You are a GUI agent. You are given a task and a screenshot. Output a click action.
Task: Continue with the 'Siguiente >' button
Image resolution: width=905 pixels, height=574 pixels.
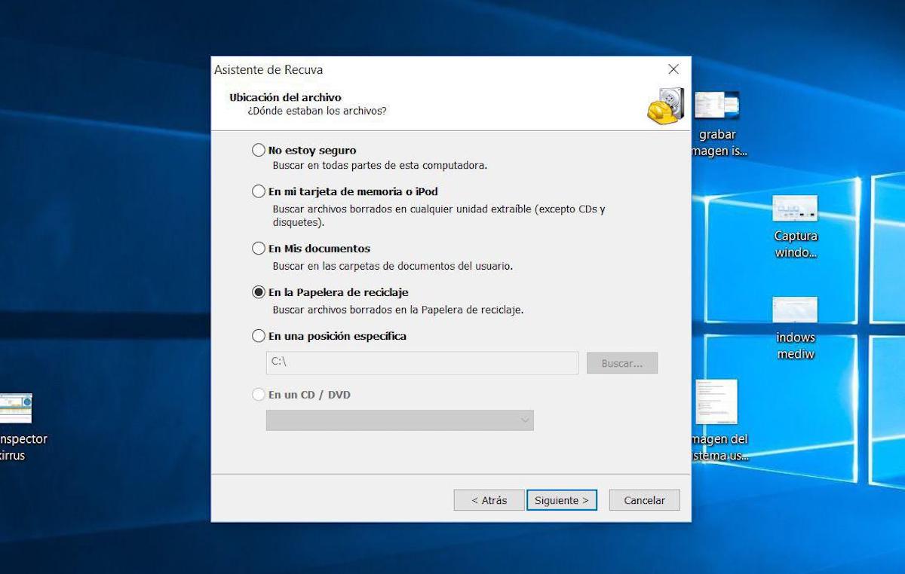click(x=562, y=500)
